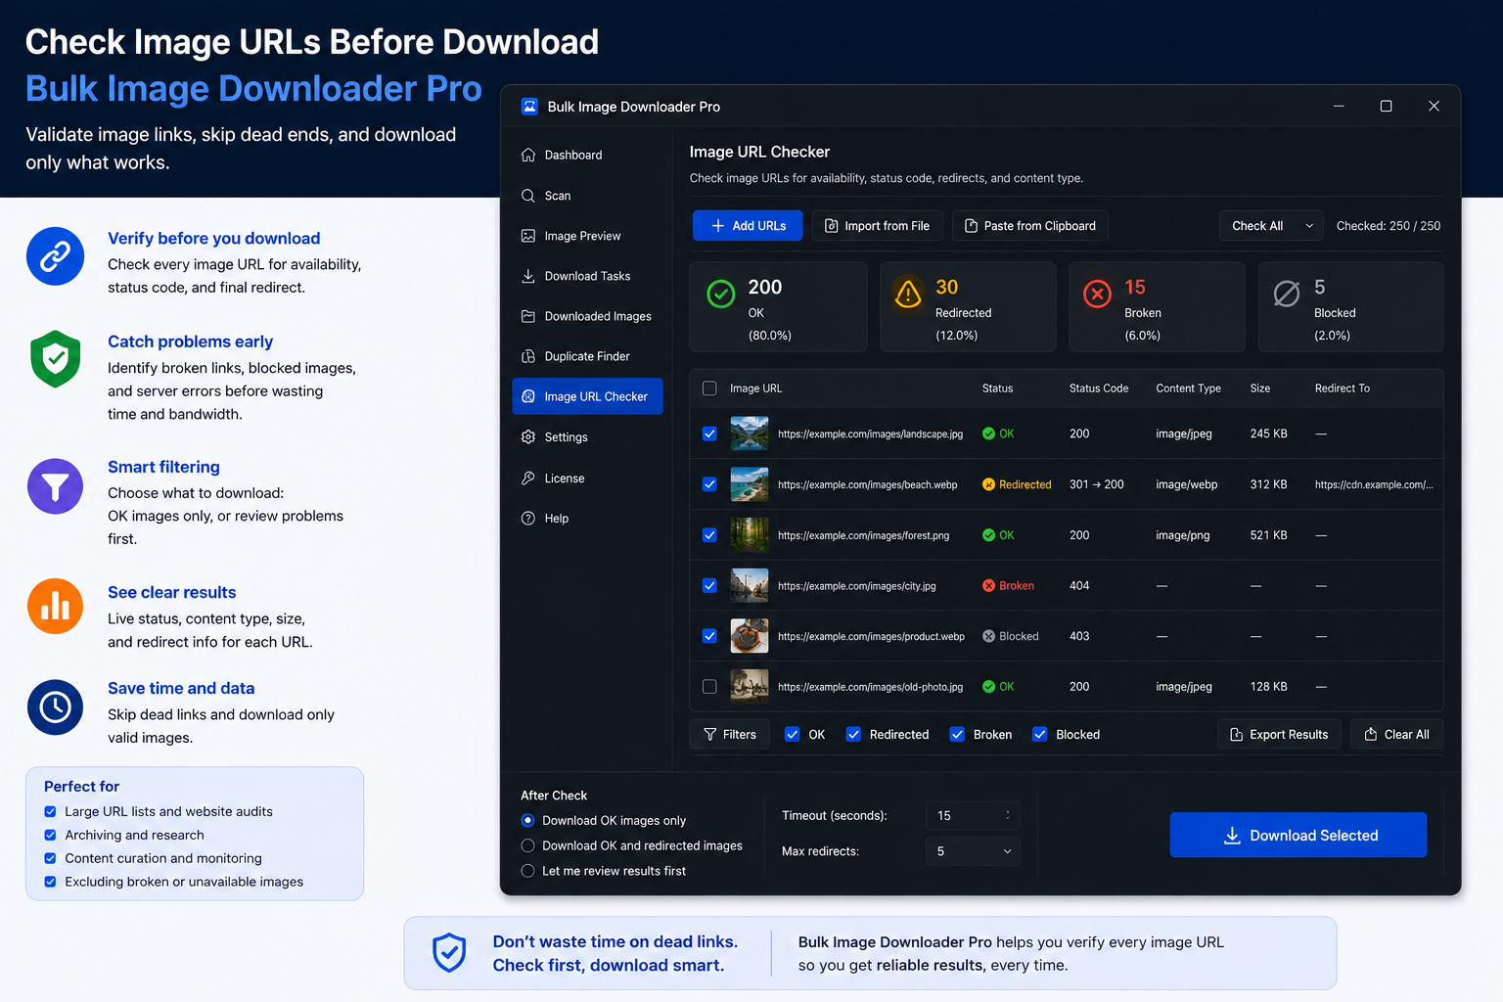1503x1002 pixels.
Task: Open the Check All dropdown
Action: (x=1271, y=226)
